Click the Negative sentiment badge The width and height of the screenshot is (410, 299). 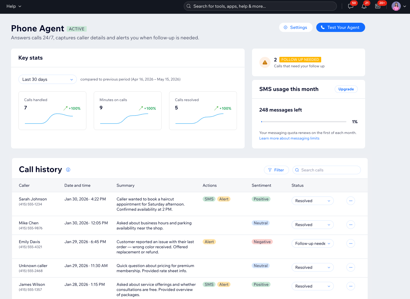tap(262, 242)
